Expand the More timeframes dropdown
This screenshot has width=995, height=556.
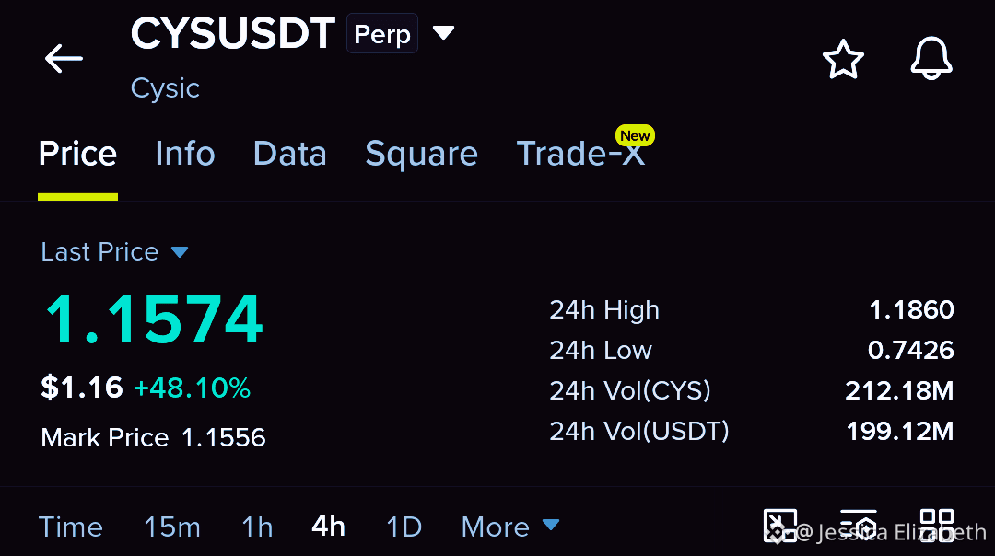coord(510,527)
